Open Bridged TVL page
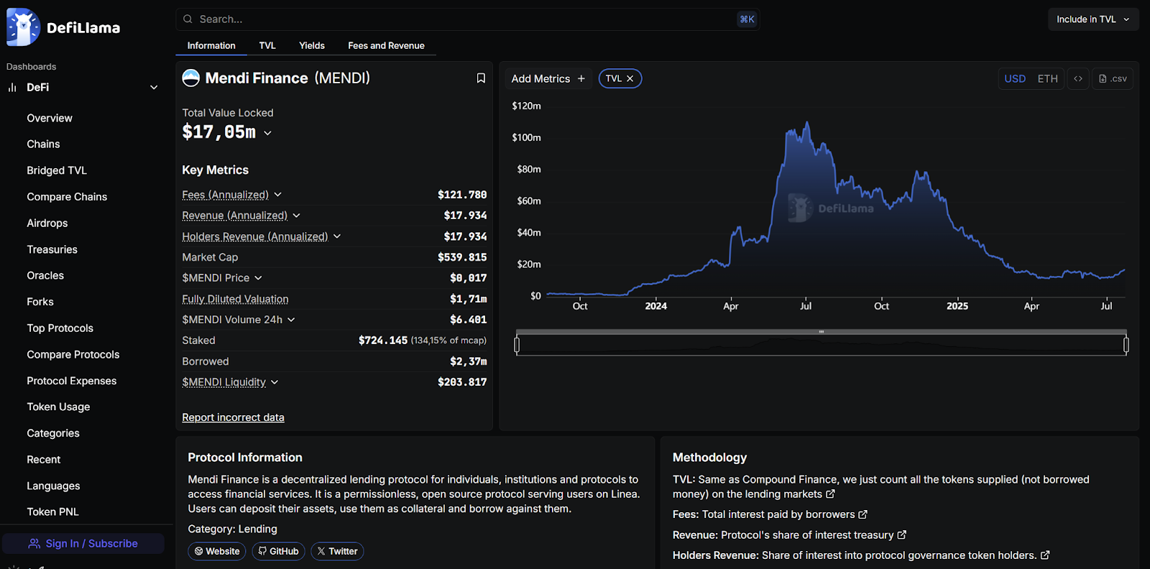 point(57,170)
